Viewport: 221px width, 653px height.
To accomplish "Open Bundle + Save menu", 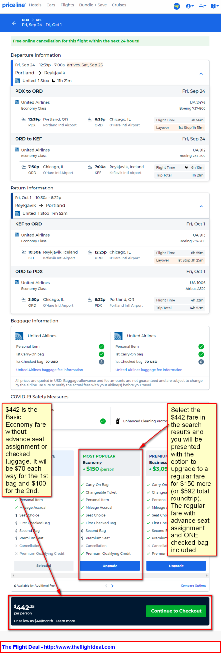I will pyautogui.click(x=93, y=5).
